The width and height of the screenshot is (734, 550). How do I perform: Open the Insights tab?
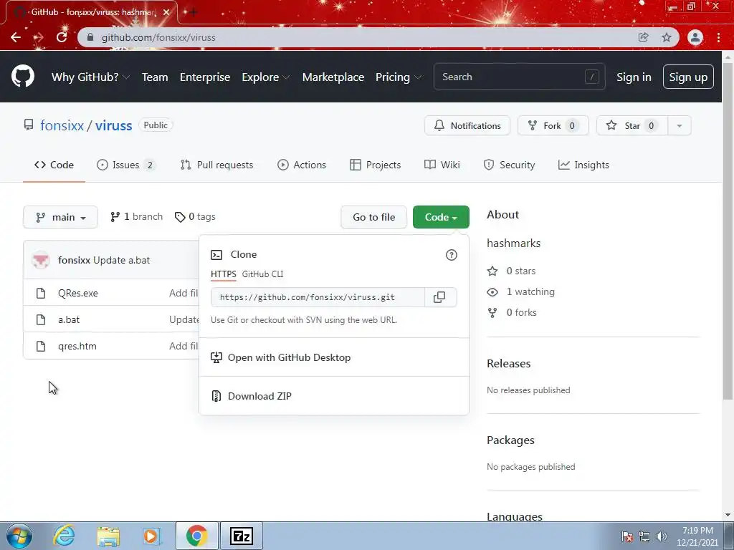[x=583, y=165]
